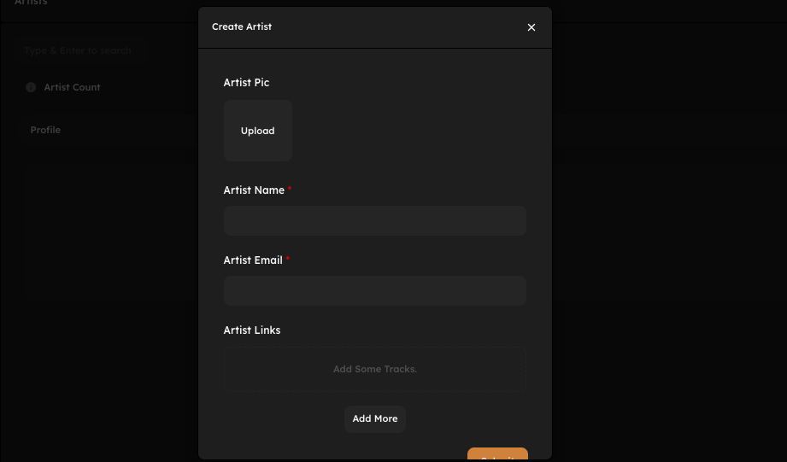Focus the Artist Email text field

click(x=374, y=290)
